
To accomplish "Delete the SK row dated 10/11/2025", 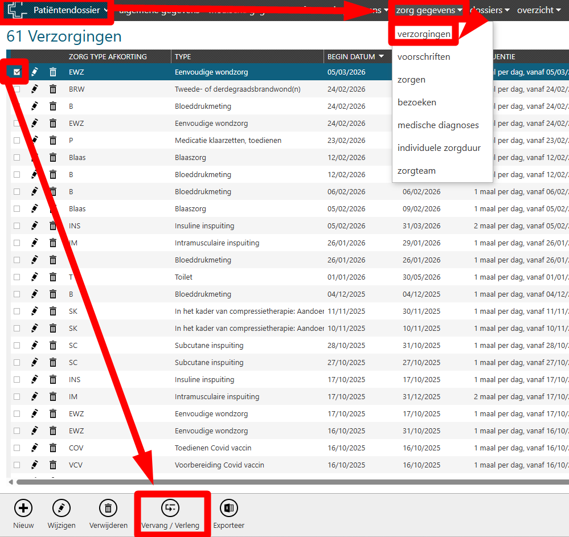I will pos(53,328).
